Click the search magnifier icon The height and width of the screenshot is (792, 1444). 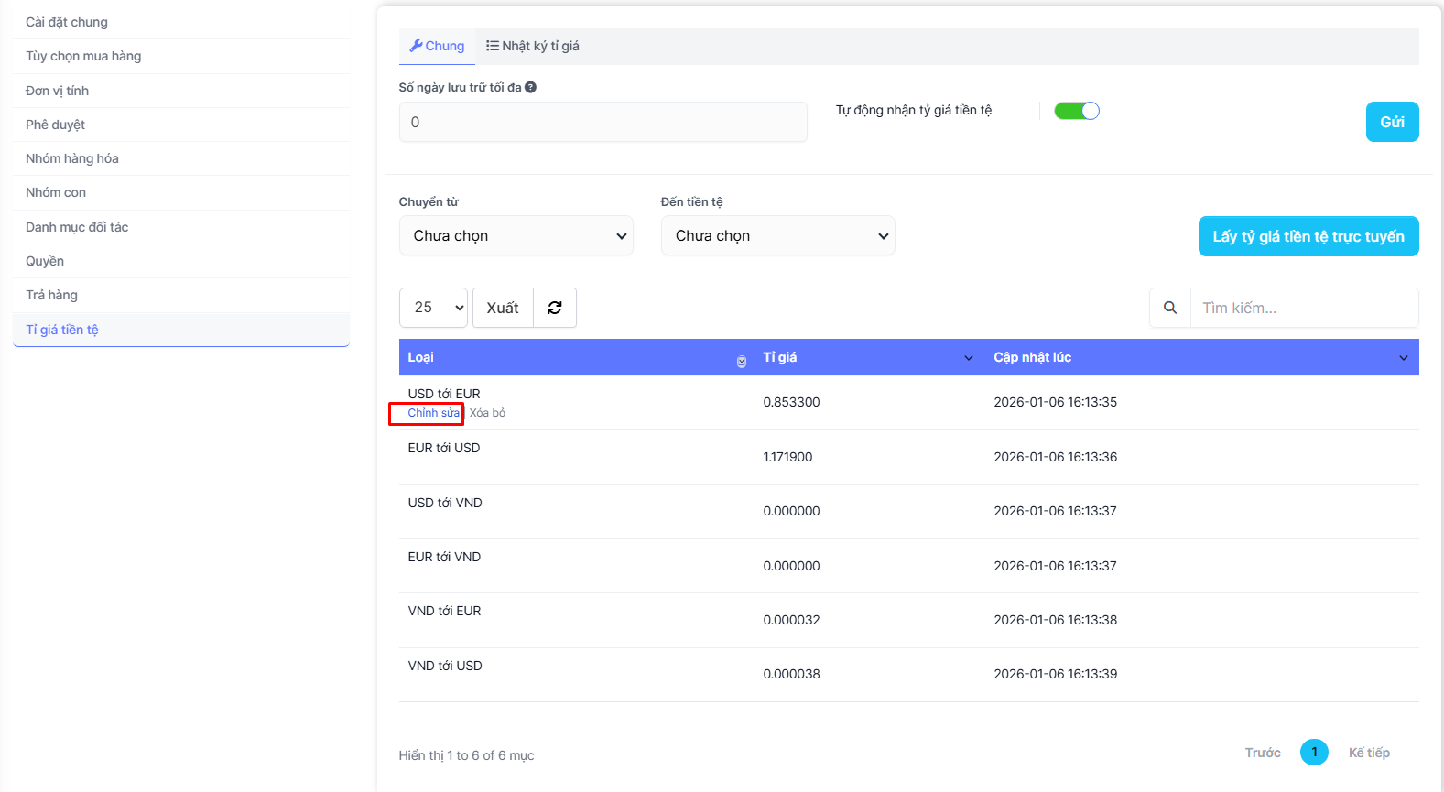click(x=1169, y=308)
